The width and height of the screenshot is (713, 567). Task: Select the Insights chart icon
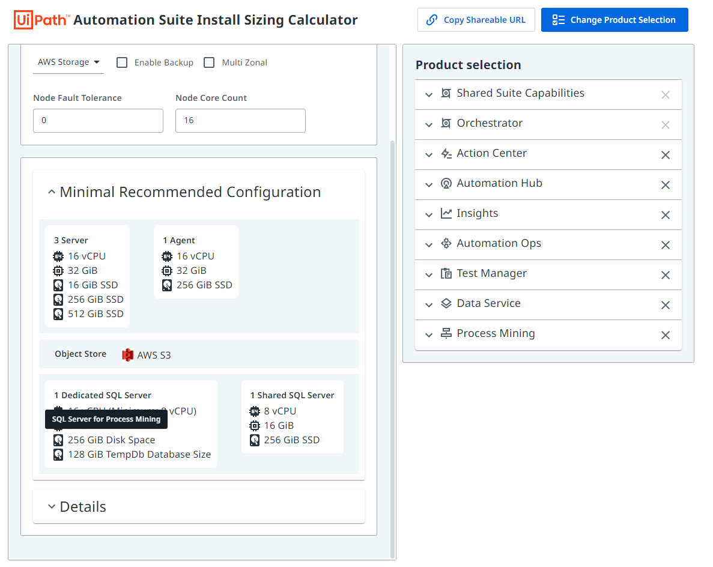[445, 214]
